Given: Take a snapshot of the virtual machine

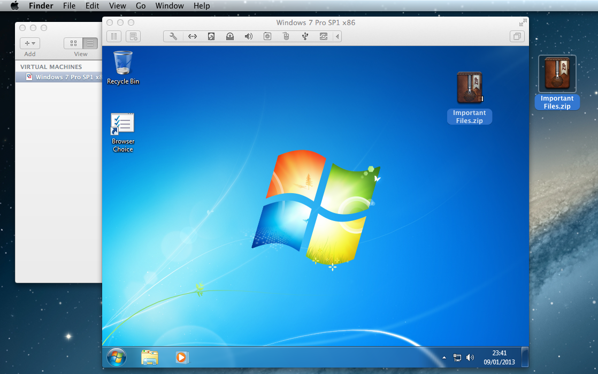Looking at the screenshot, I should tap(133, 36).
